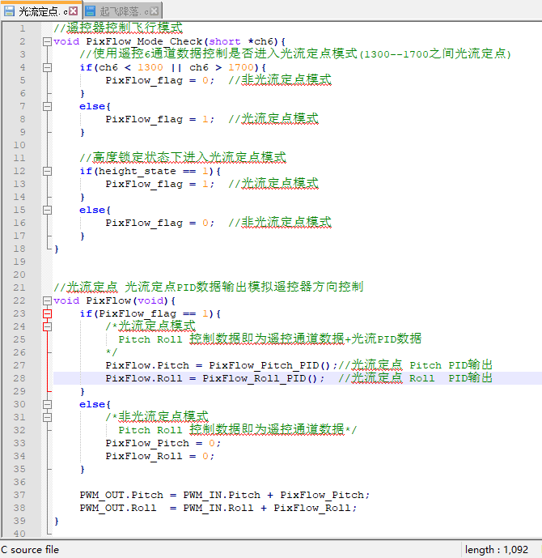Click comment 高度锁定状态下进入光流定点模式

(x=189, y=157)
